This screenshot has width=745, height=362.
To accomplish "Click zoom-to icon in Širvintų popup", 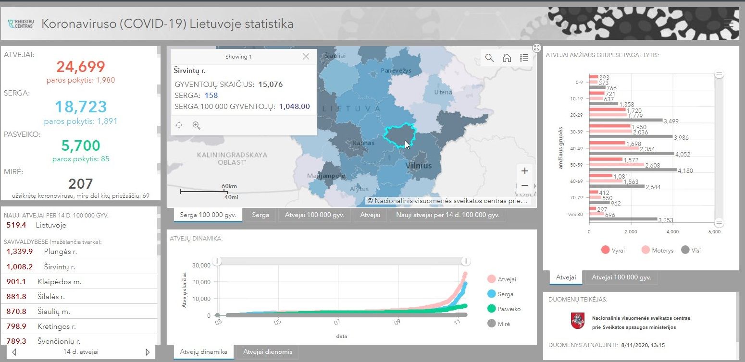I will point(196,125).
